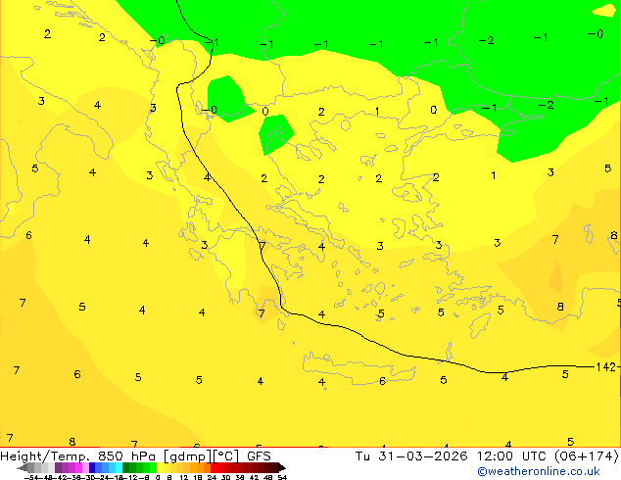The height and width of the screenshot is (480, 621).
Task: Click the gray left arrow end of legend
Action: point(23,467)
